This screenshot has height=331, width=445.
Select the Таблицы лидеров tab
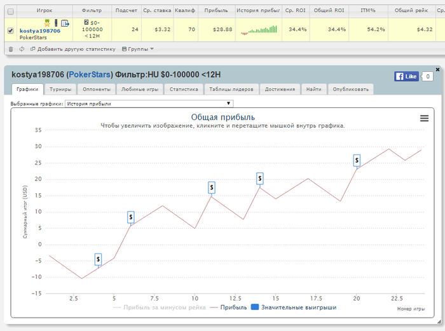point(232,90)
